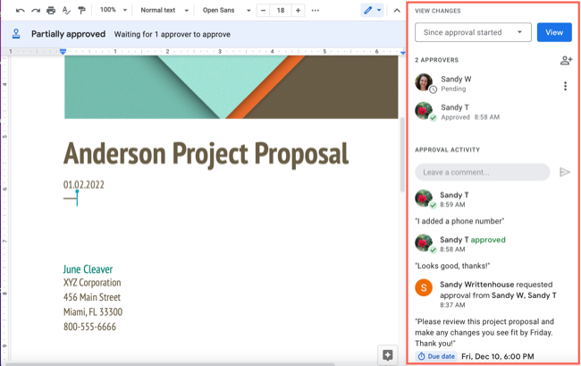Click the document vertical scrollbar
This screenshot has width=581, height=366.
pyautogui.click(x=402, y=155)
